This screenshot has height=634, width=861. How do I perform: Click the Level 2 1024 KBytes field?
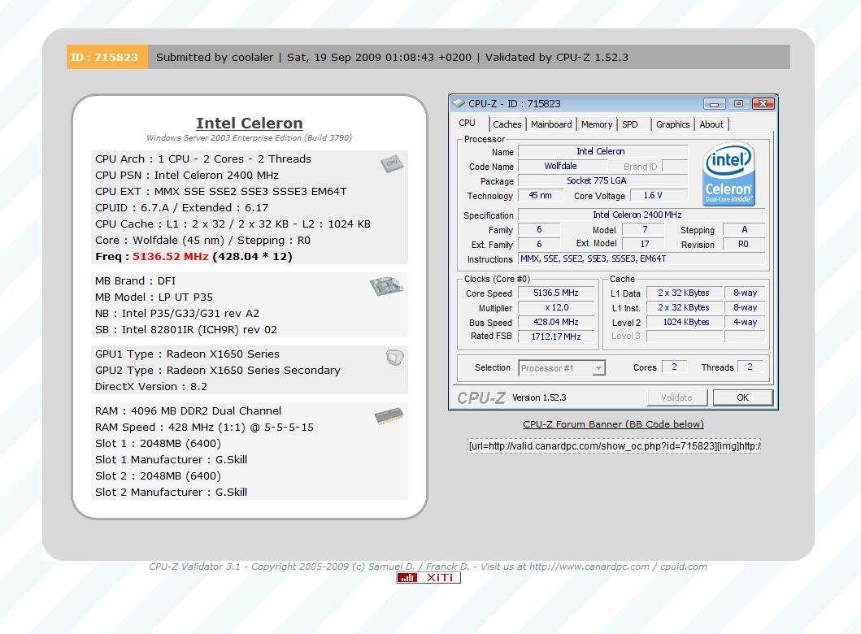click(x=685, y=322)
